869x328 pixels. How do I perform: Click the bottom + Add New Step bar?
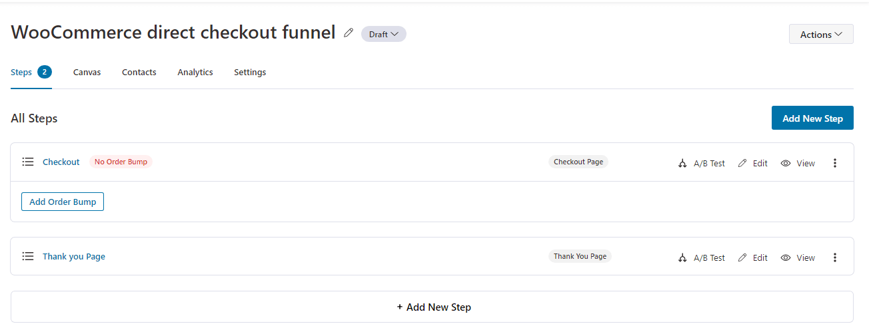pos(432,307)
